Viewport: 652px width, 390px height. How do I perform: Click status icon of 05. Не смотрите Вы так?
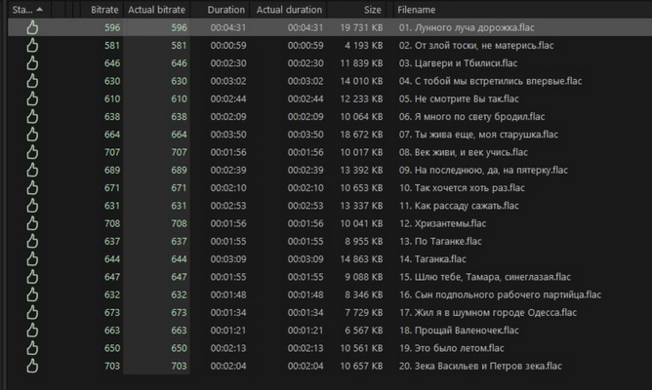coord(32,98)
